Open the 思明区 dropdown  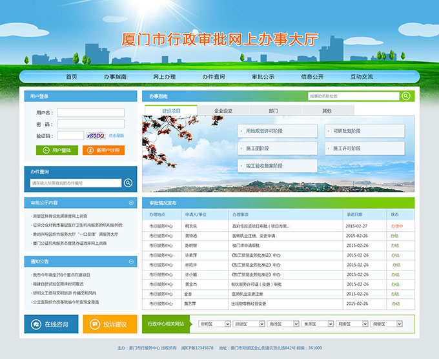214,323
